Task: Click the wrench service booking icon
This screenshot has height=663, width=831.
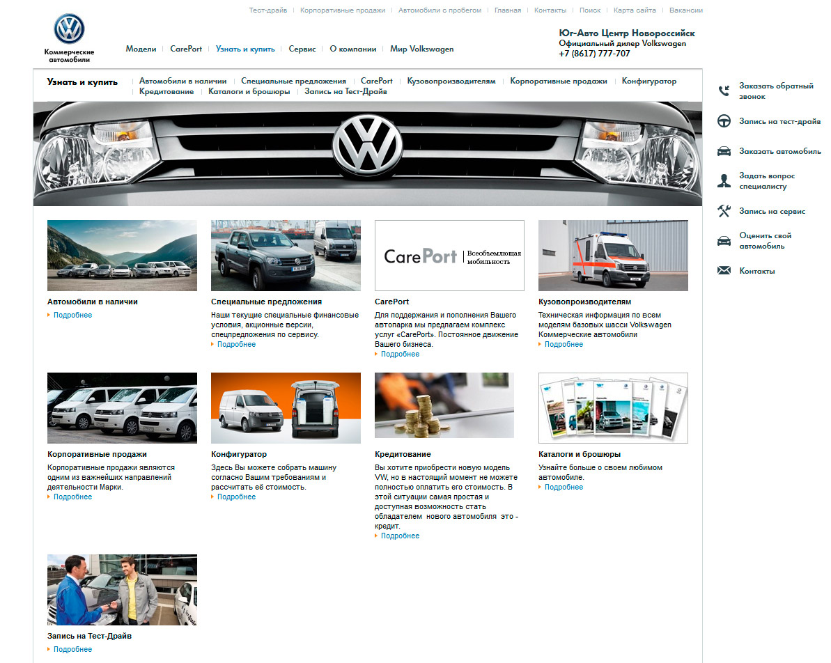Action: 724,211
